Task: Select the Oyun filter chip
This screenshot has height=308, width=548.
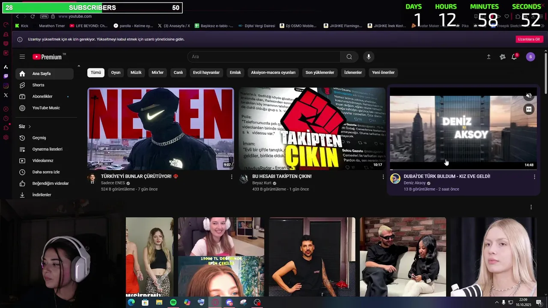Action: (116, 72)
